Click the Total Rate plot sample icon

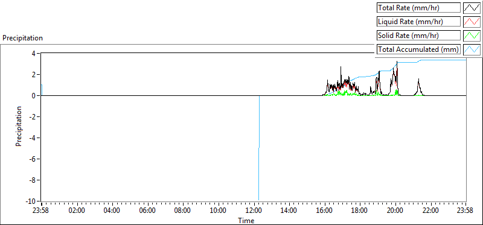tap(472, 8)
